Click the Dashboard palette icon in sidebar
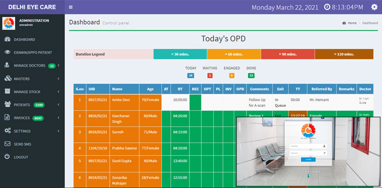The width and height of the screenshot is (382, 188). click(x=7, y=40)
